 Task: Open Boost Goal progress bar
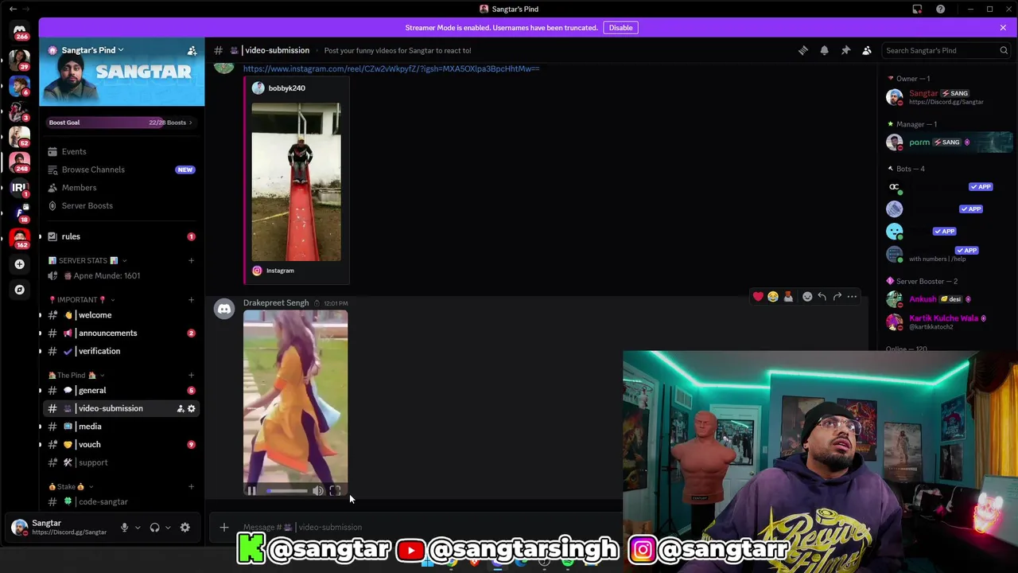122,123
